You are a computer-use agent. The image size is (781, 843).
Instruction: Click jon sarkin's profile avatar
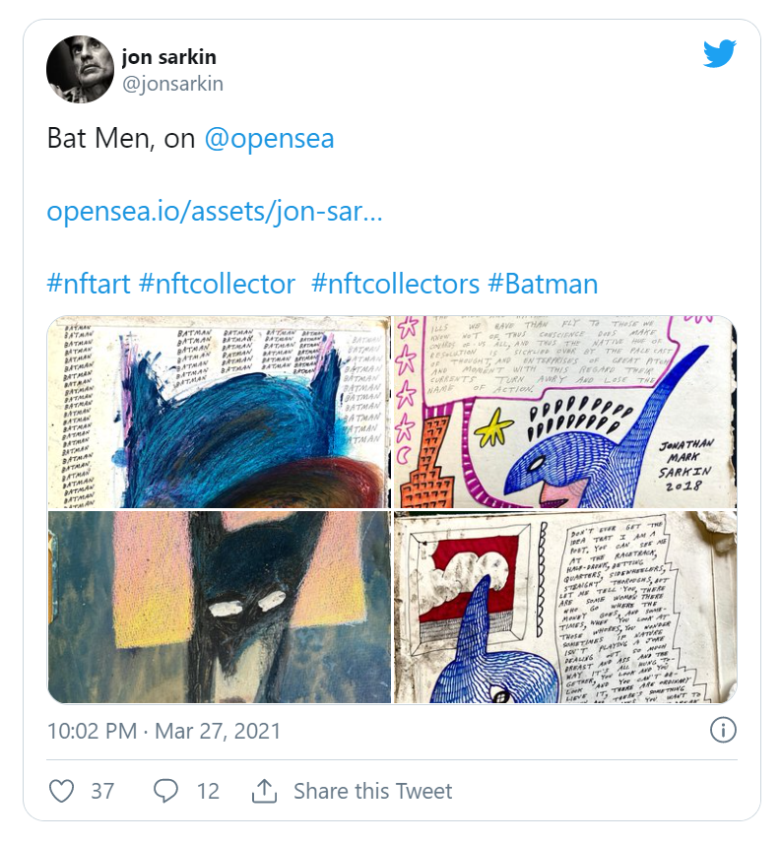pos(80,69)
